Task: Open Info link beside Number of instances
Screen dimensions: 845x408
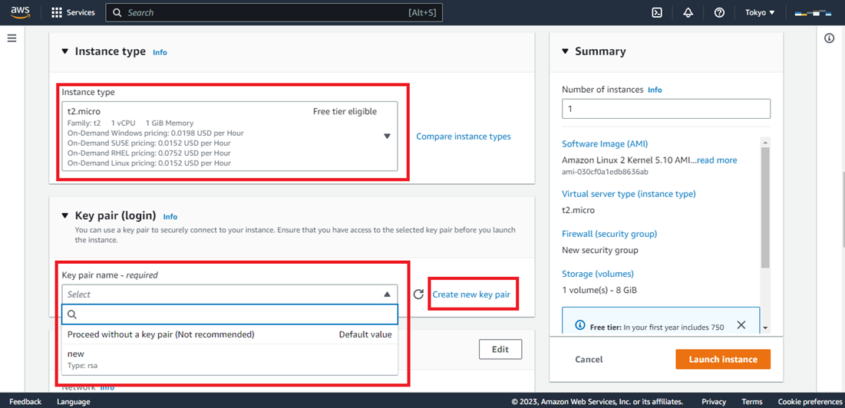Action: [655, 90]
